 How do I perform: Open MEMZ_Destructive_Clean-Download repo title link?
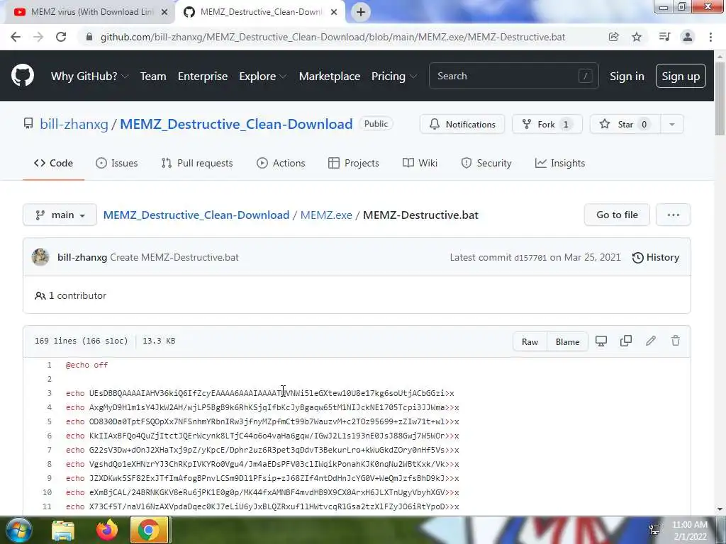point(236,124)
